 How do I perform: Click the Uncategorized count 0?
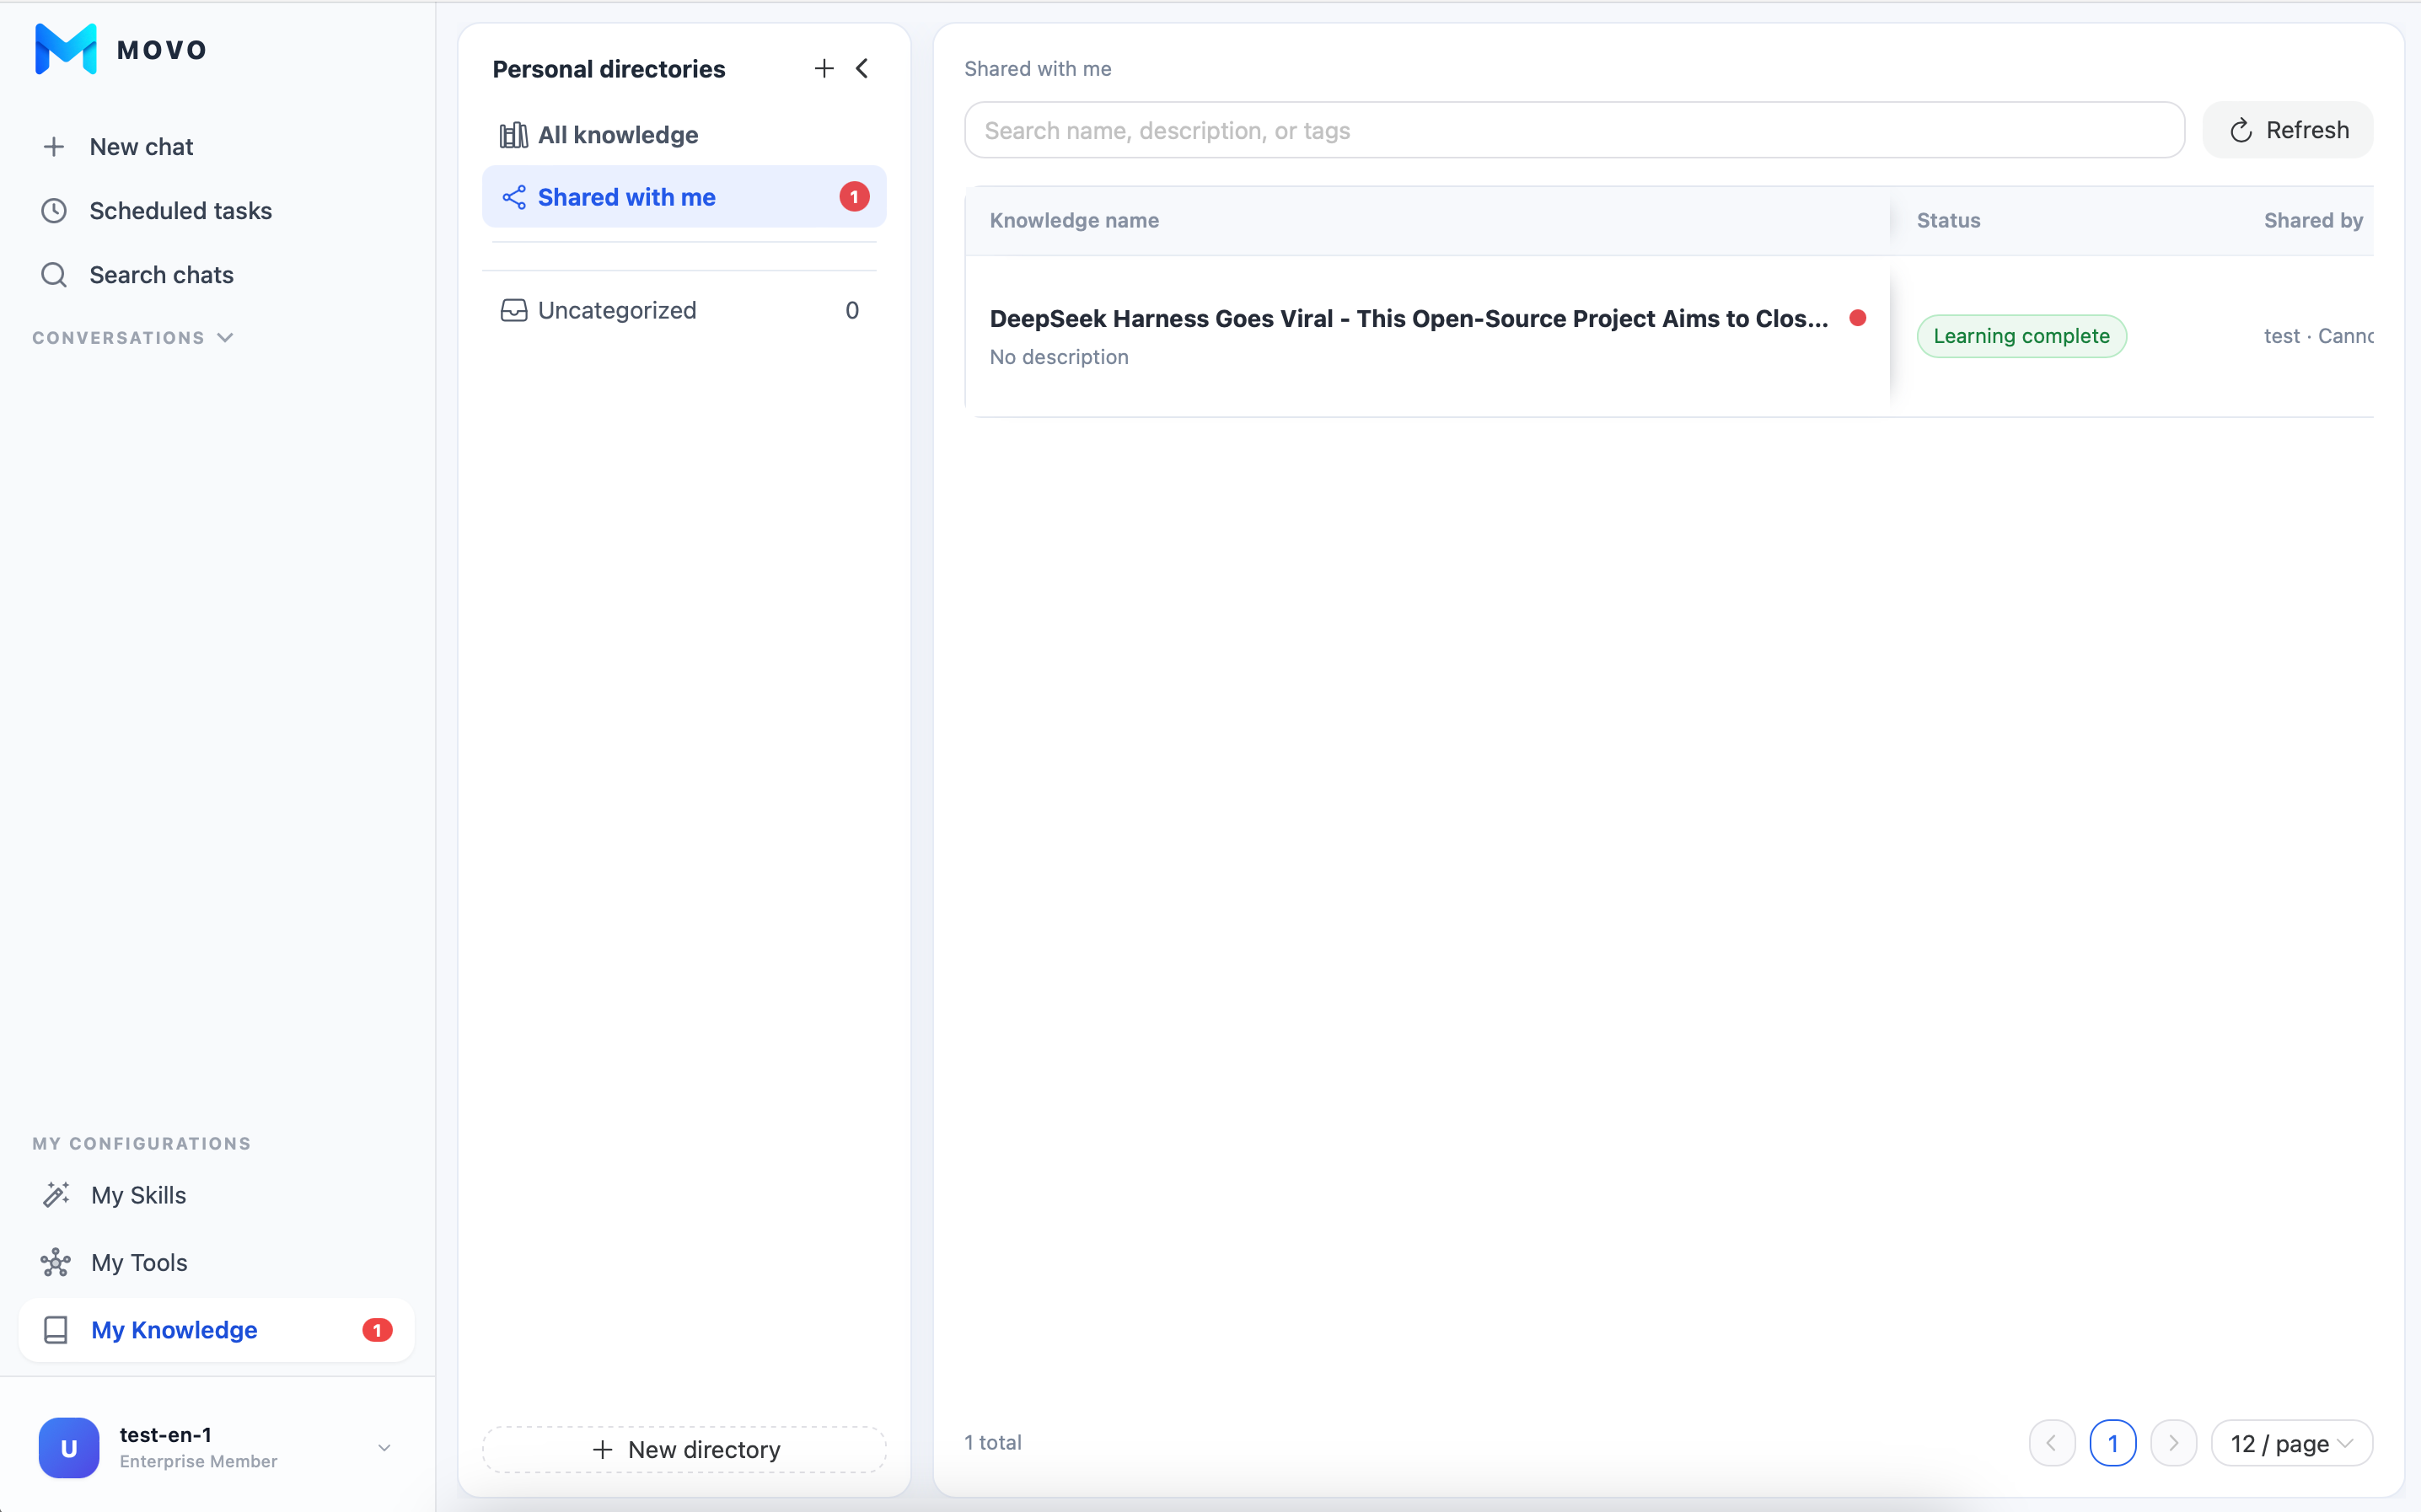click(x=852, y=310)
